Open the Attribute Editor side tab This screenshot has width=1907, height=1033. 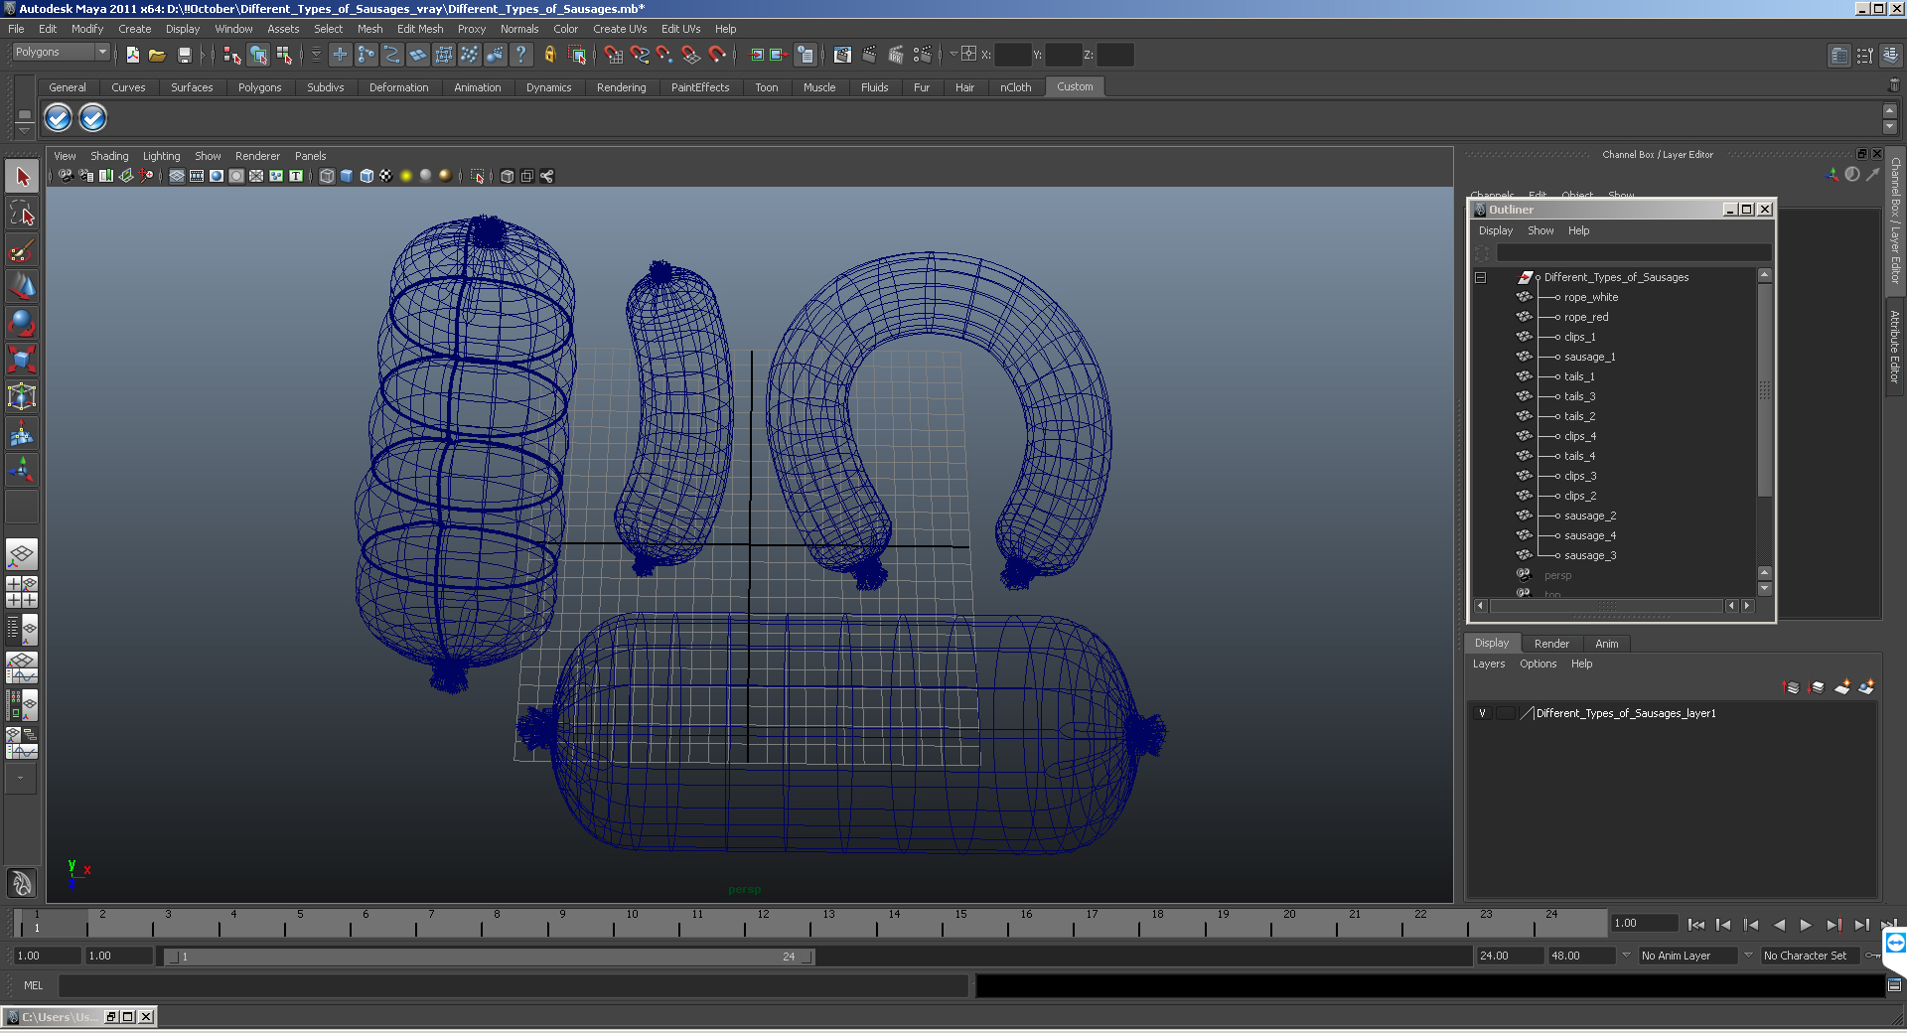1895,346
